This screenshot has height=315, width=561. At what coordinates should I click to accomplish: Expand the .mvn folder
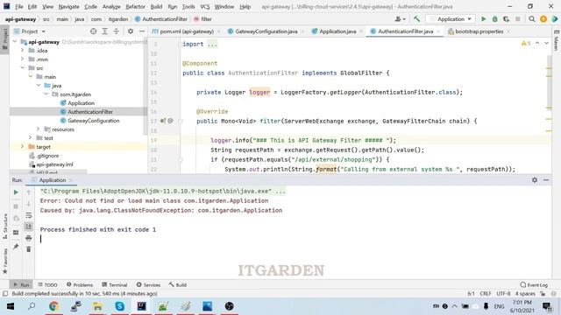23,59
